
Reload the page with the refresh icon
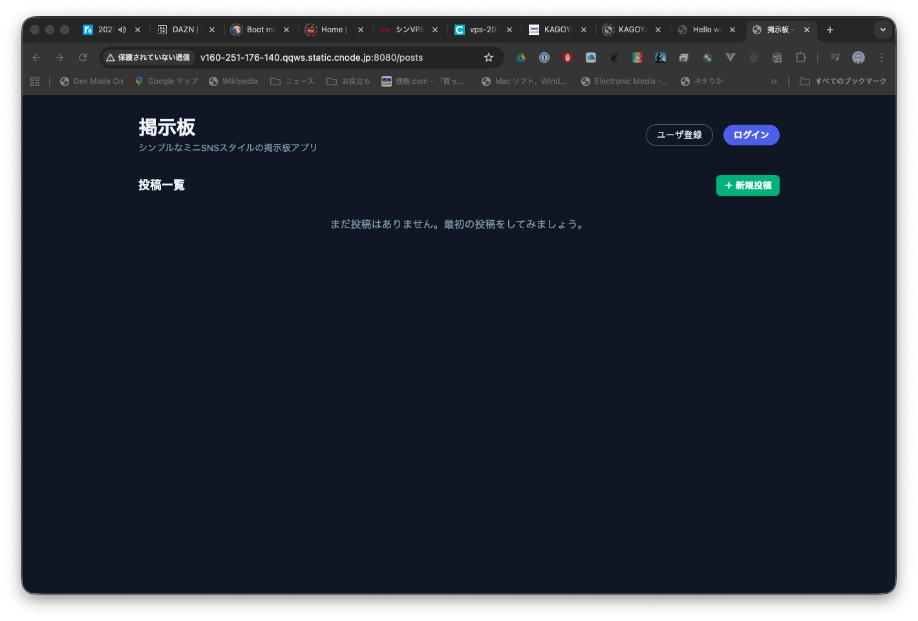[x=83, y=58]
